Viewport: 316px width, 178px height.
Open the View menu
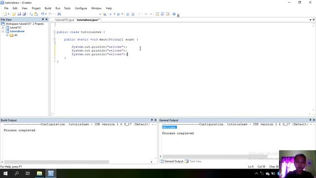pyautogui.click(x=24, y=8)
